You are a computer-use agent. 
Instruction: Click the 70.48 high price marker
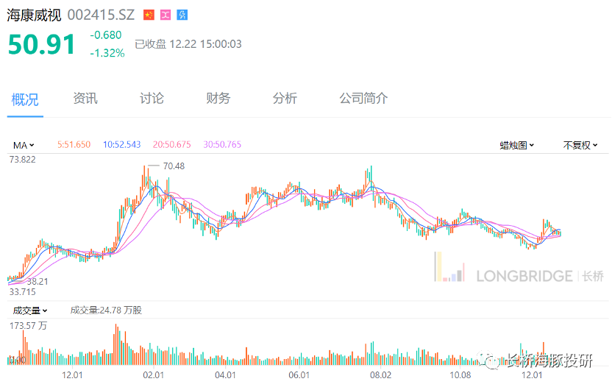point(174,166)
